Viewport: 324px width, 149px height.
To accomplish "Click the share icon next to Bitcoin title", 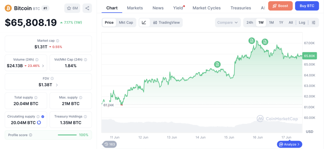I will point(87,8).
